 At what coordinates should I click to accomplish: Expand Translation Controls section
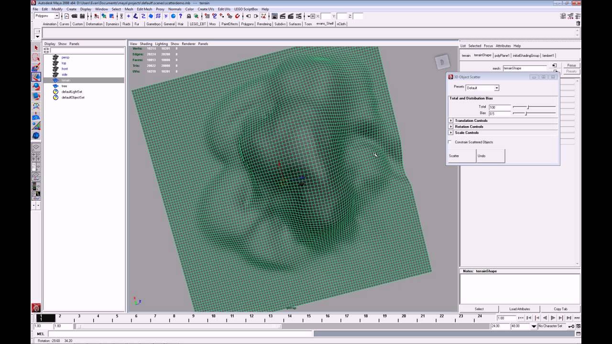451,120
